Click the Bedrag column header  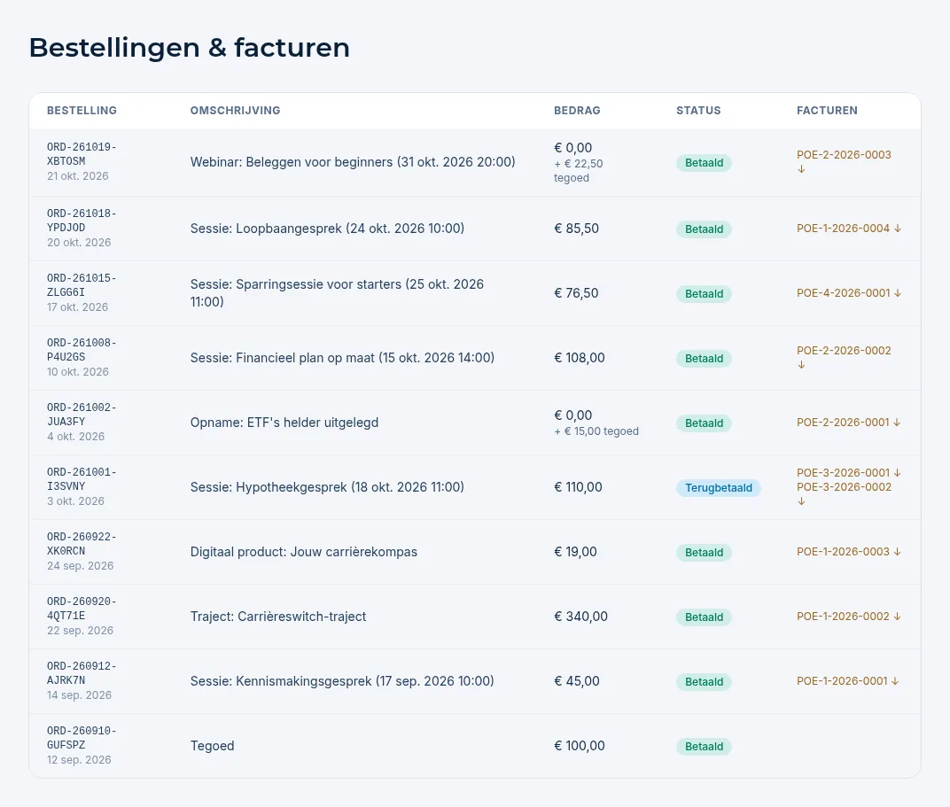coord(577,111)
